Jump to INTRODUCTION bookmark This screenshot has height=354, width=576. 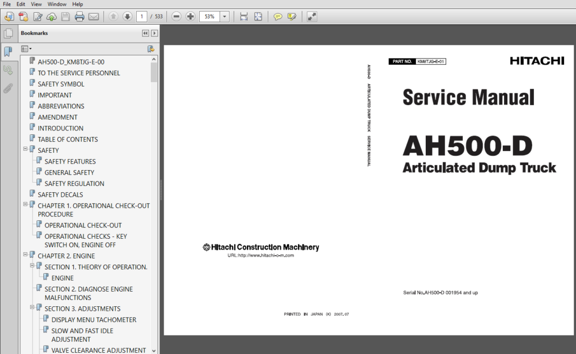click(x=61, y=128)
